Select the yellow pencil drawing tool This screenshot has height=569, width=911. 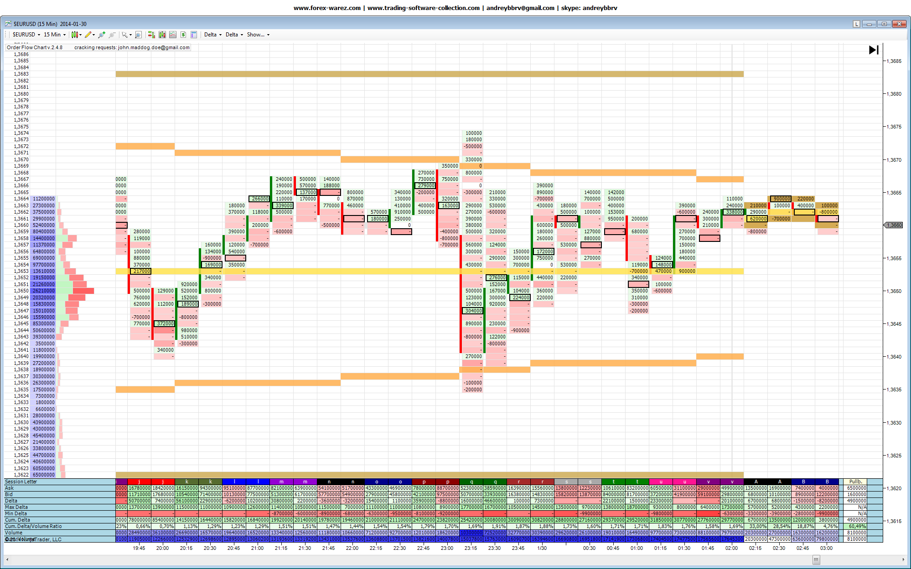click(x=88, y=35)
